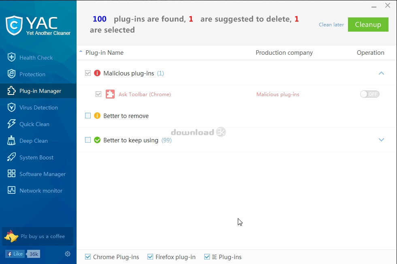Click Plz buy us a coffee
Viewport: 397px width, 264px height.
tap(38, 236)
